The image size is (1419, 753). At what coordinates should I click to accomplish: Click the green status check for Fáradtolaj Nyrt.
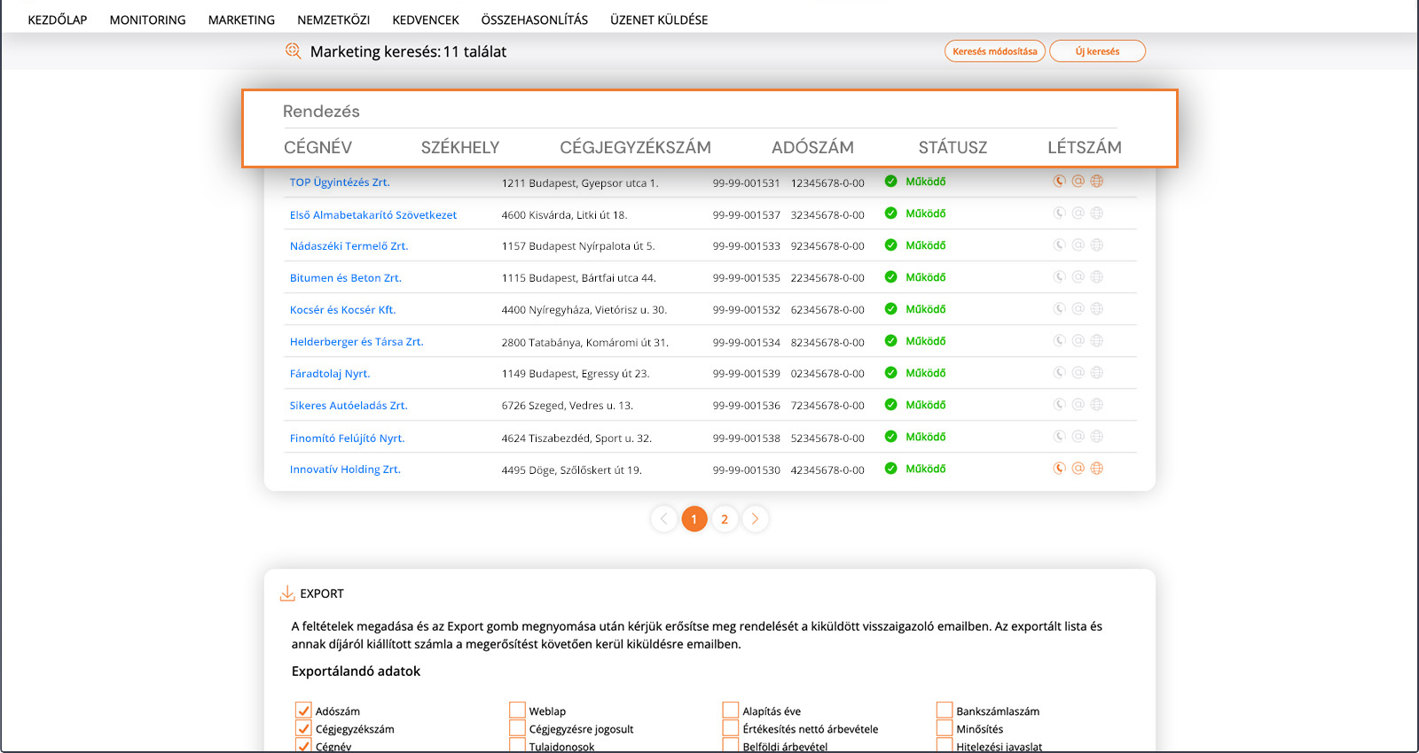[891, 372]
